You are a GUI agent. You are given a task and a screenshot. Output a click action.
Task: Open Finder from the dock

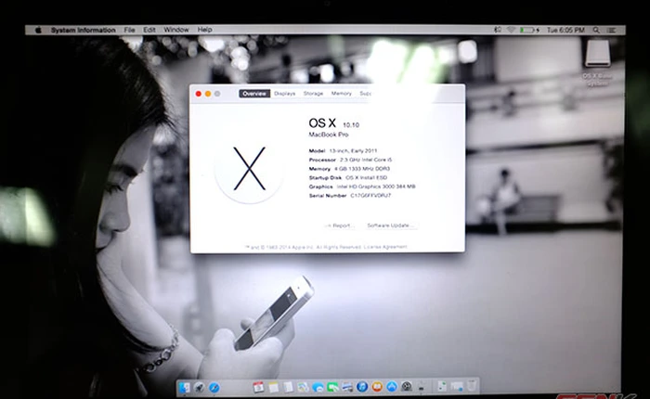[x=185, y=387]
